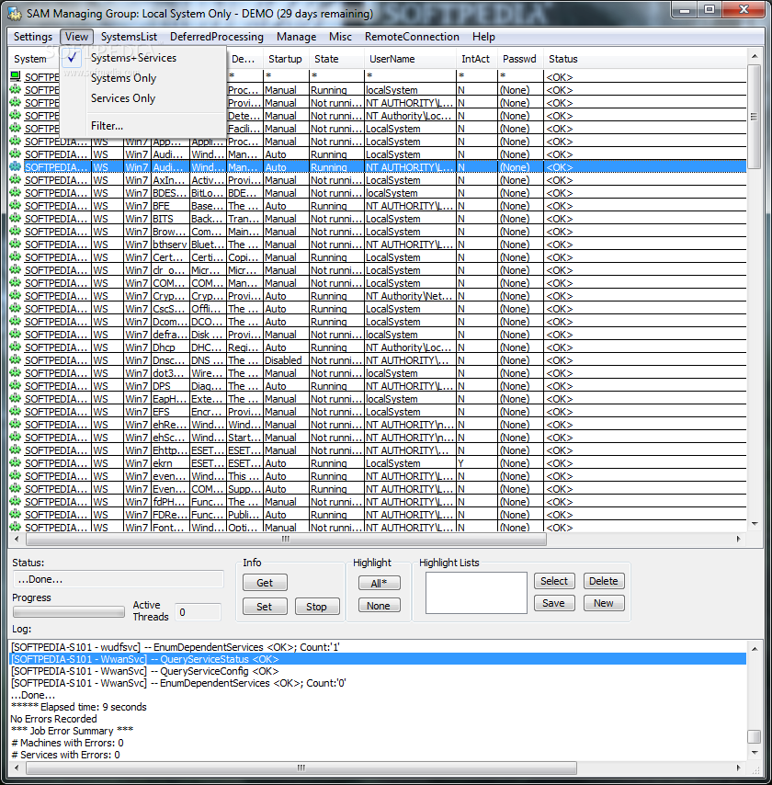Click the service icon of DPS row
This screenshot has height=785, width=772.
click(x=16, y=385)
